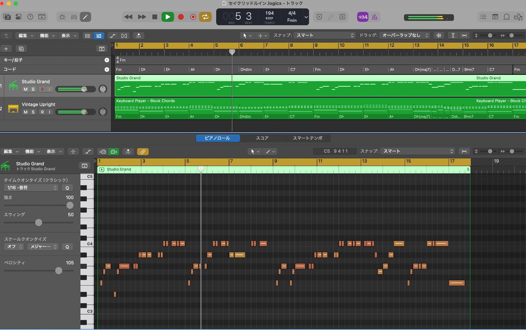Click the Time Quantize Q button
526x330 pixels.
click(67, 188)
